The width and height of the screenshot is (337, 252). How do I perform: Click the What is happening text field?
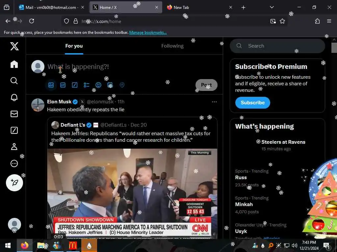point(78,67)
